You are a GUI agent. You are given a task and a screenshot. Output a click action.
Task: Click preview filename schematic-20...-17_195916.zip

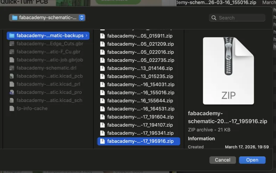click(227, 121)
